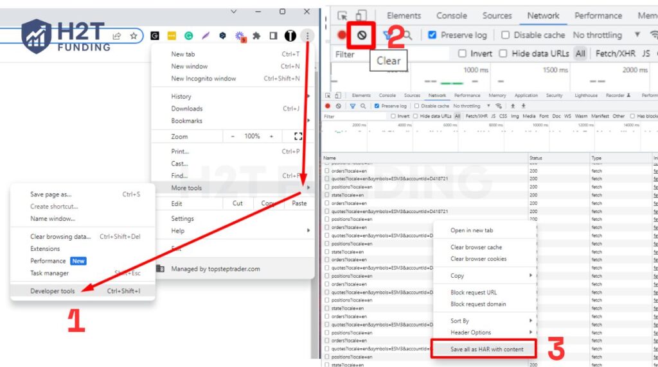The width and height of the screenshot is (658, 367).
Task: Click the Clear network log icon
Action: coord(362,35)
